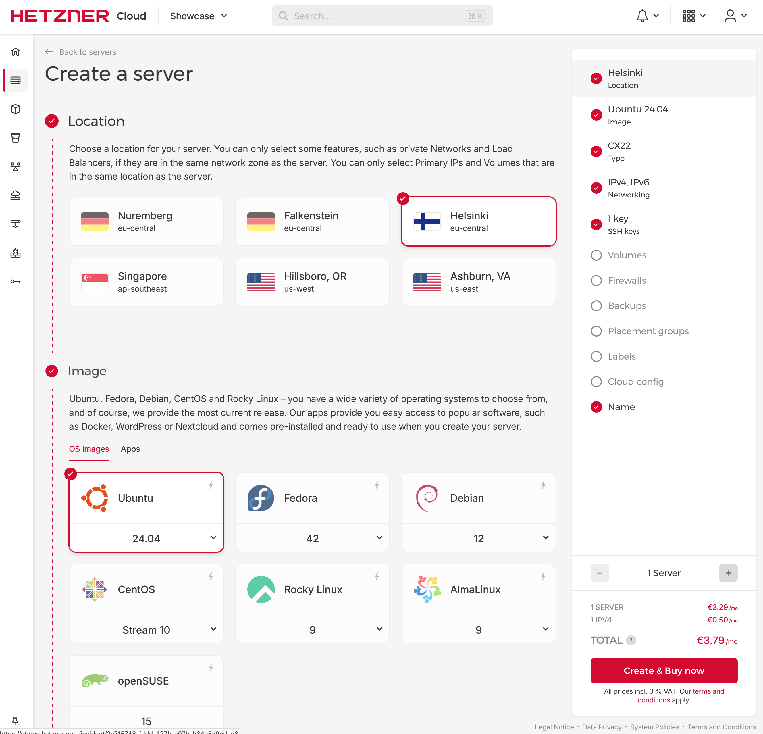Viewport: 763px width, 734px height.
Task: Select Ashburn, VA location
Action: (478, 282)
